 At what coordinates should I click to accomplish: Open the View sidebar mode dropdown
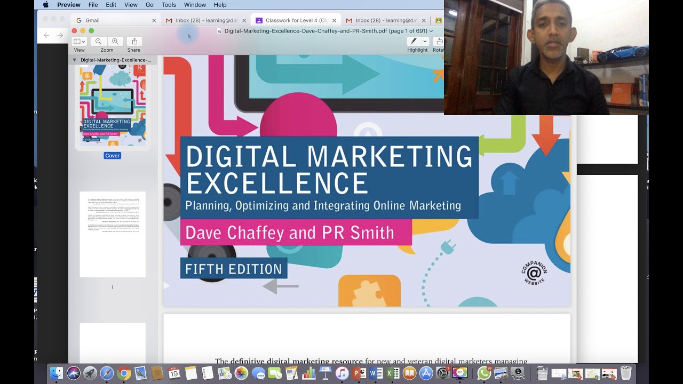point(79,41)
